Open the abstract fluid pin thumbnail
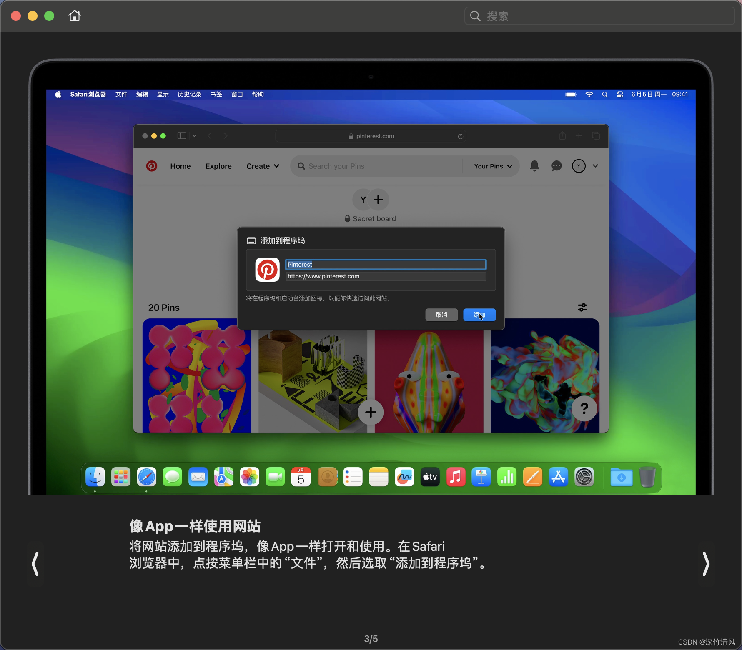 [545, 375]
